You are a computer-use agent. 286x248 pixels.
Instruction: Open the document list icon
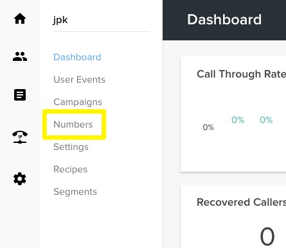point(20,95)
